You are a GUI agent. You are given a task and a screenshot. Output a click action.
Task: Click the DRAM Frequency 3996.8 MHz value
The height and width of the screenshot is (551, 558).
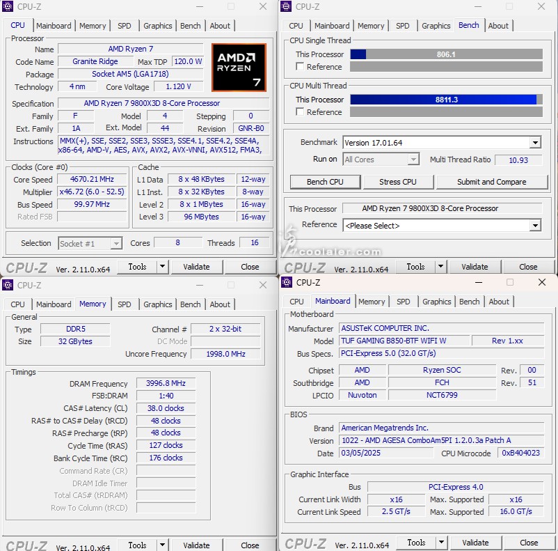tap(166, 383)
